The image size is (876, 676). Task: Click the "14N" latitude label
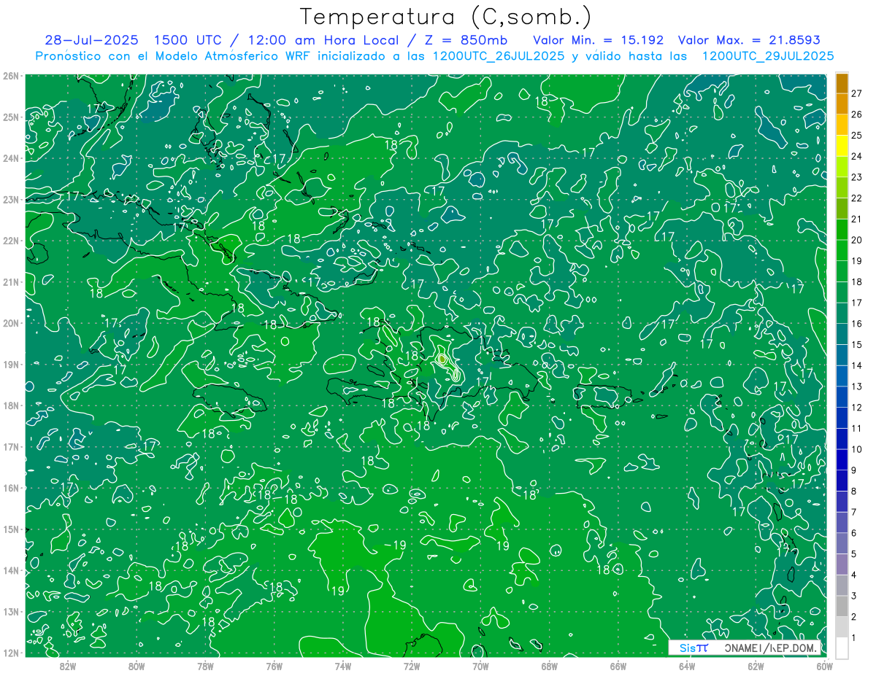click(x=12, y=570)
